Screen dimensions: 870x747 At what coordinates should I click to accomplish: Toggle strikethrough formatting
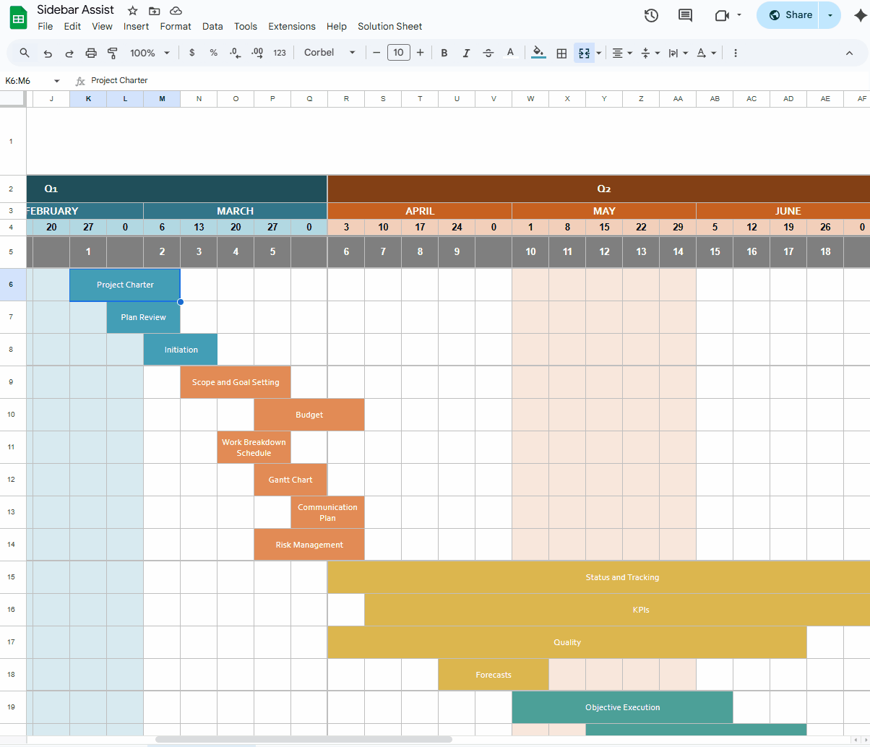(x=488, y=53)
